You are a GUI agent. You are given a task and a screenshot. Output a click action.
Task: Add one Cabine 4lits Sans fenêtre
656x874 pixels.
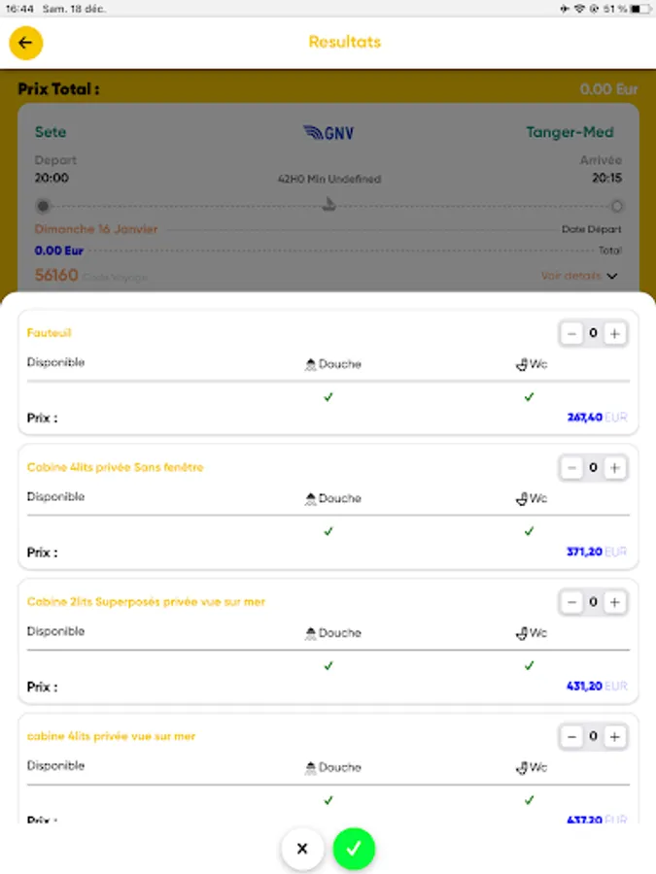pos(614,468)
